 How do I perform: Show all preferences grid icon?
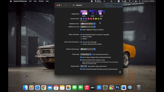pyautogui.click(x=74, y=5)
